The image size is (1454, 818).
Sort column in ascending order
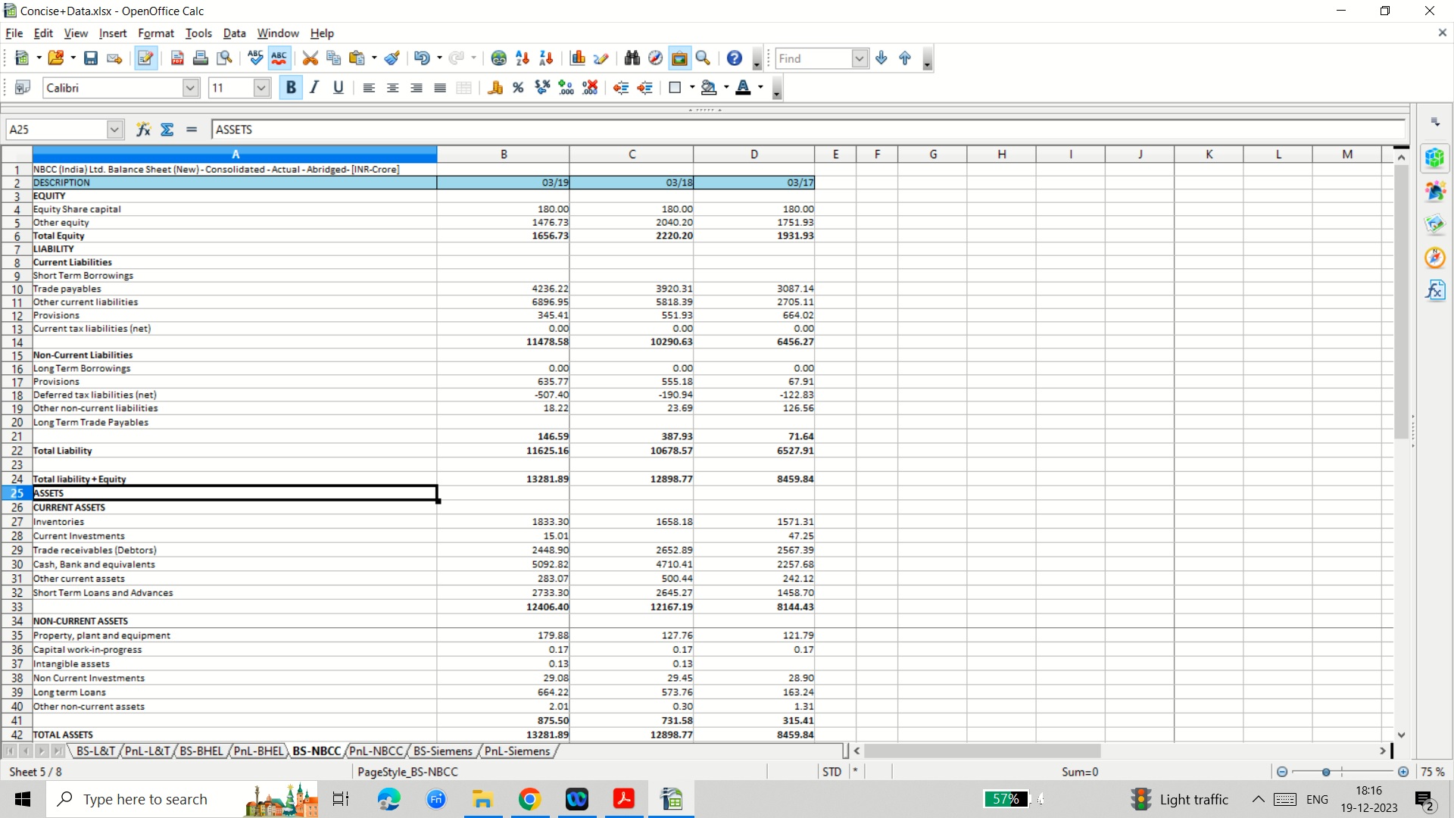(523, 58)
